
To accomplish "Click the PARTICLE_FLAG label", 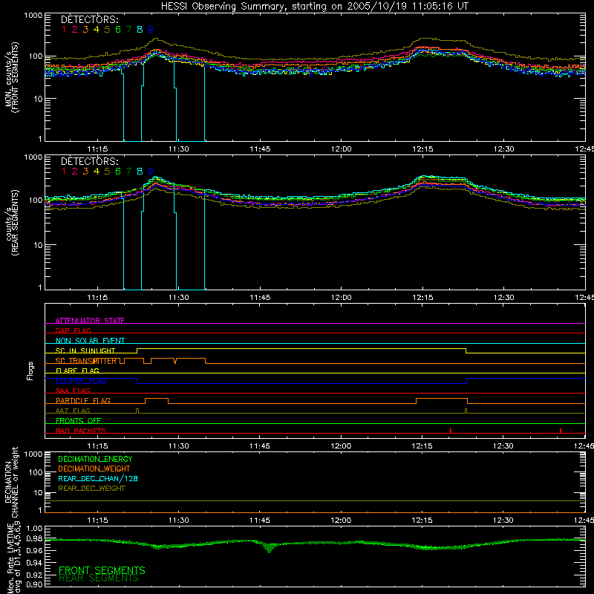I will tap(83, 400).
